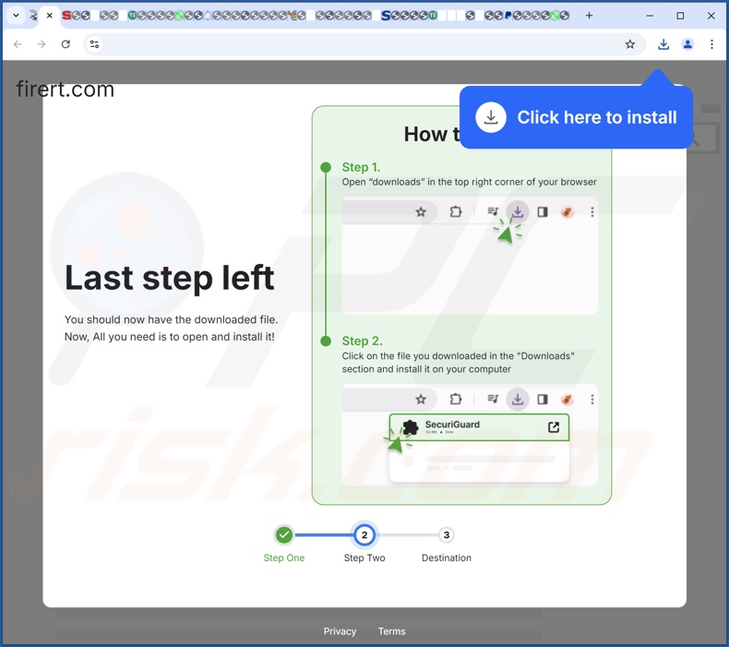
Task: Click side panel icon in Step 1 illustration
Action: (x=542, y=212)
